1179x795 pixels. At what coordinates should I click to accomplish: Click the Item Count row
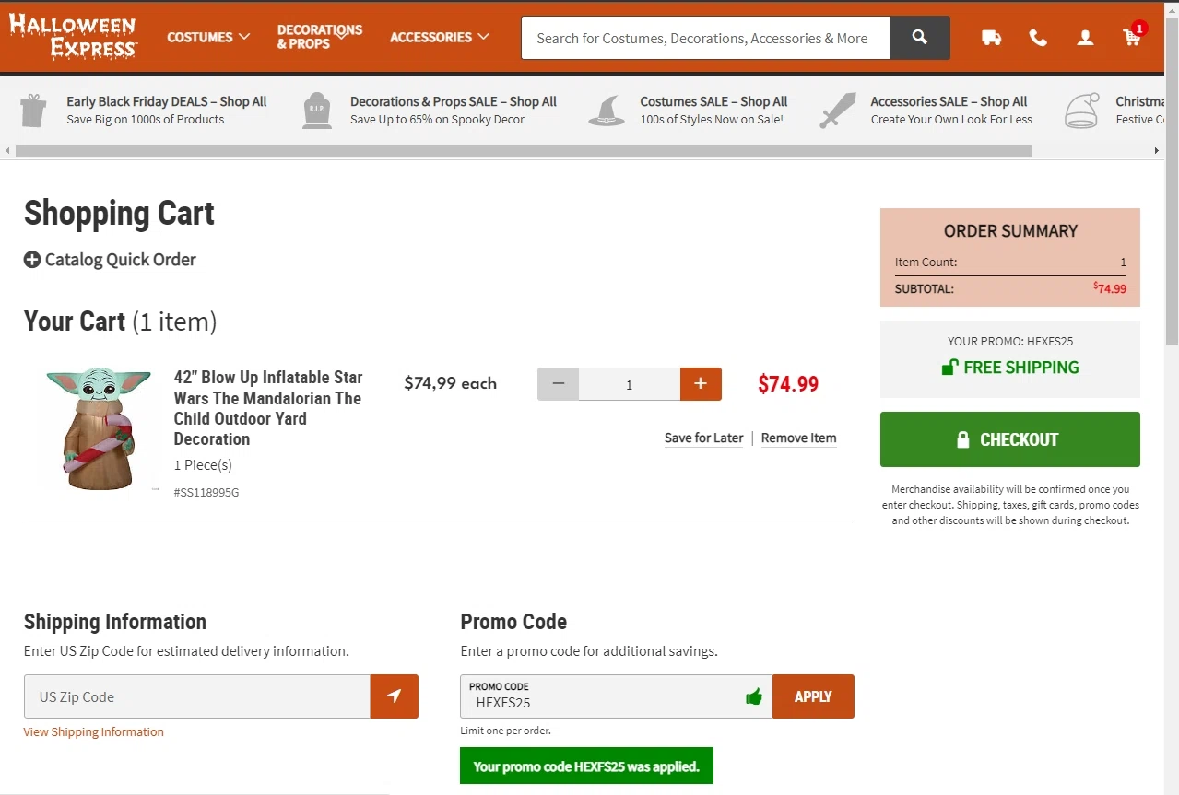(1010, 263)
